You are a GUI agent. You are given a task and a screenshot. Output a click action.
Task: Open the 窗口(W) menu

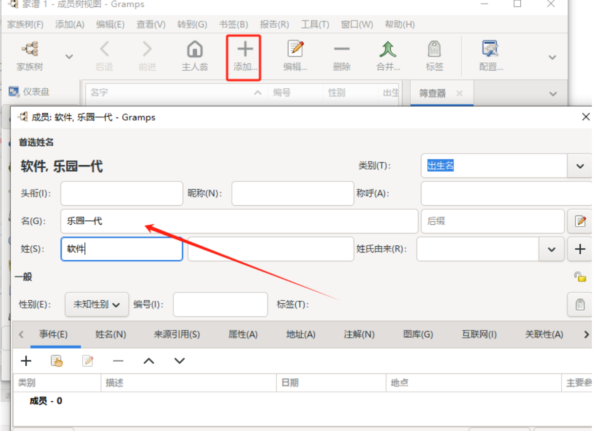coord(357,24)
